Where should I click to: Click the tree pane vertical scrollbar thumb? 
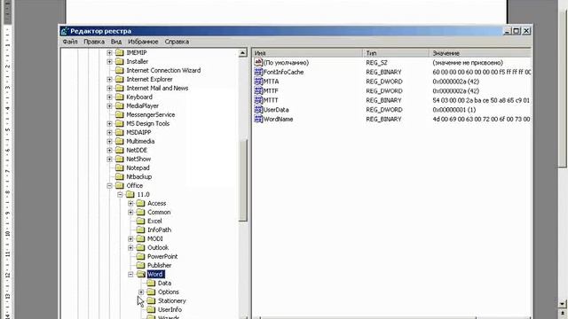(x=242, y=180)
